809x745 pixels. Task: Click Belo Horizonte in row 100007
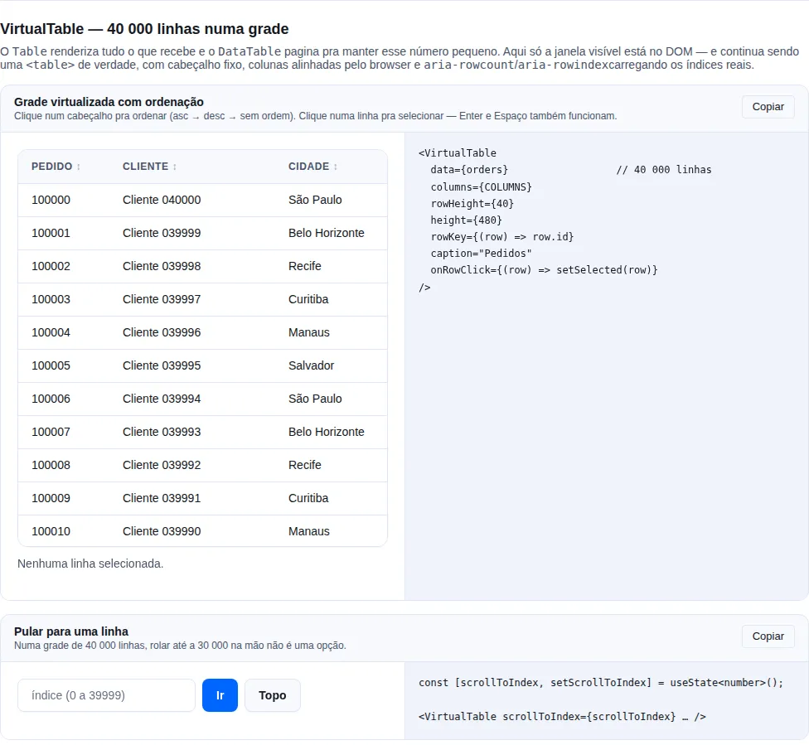click(326, 432)
